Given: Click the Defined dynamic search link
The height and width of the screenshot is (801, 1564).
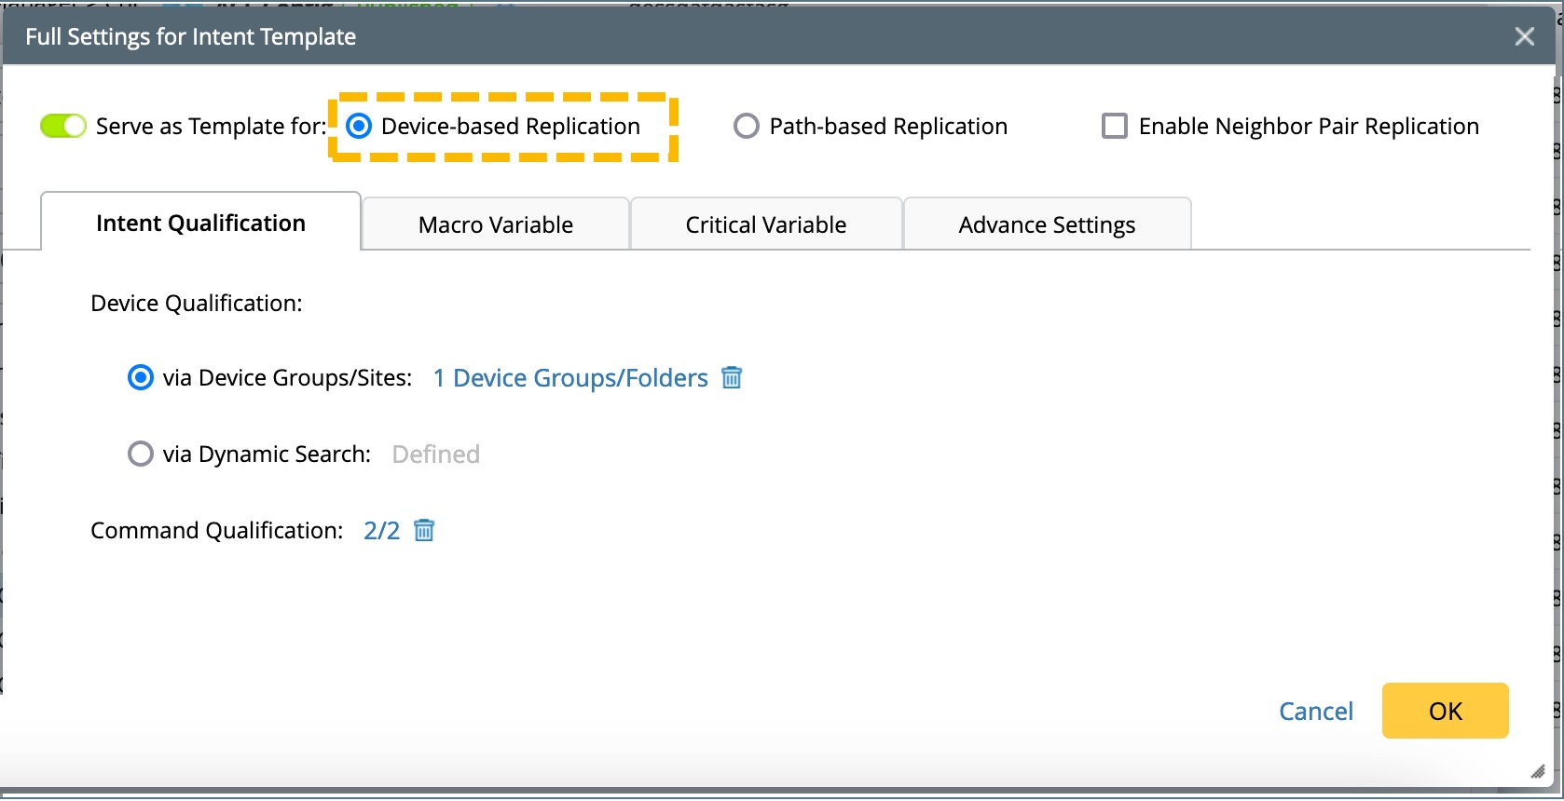Looking at the screenshot, I should [x=435, y=454].
